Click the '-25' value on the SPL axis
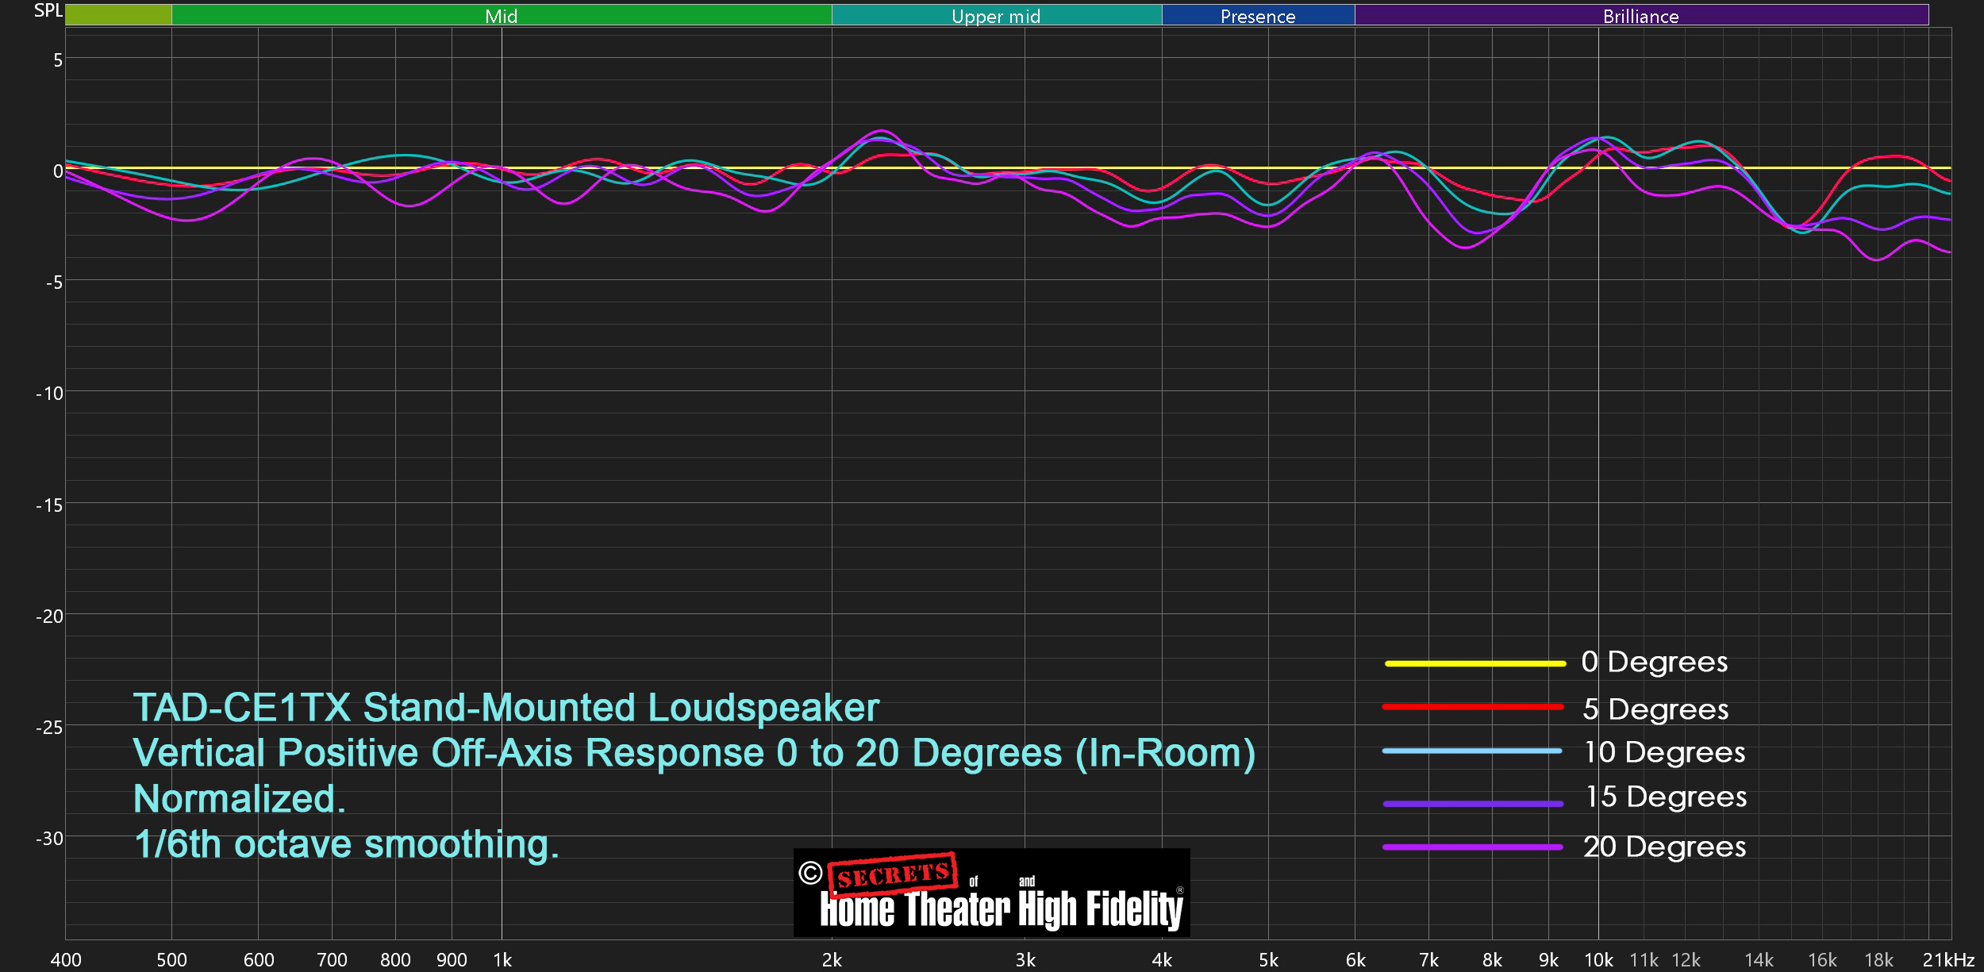 pos(49,728)
